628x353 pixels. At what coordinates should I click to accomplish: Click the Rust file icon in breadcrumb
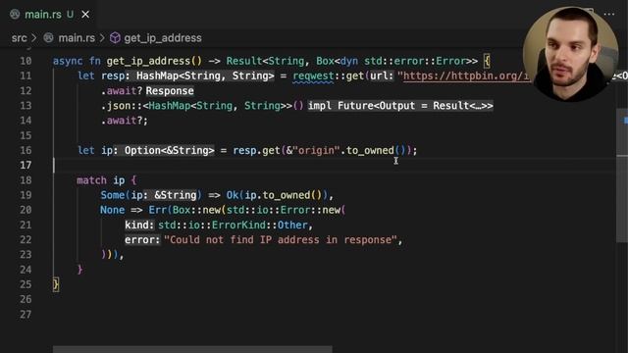pyautogui.click(x=48, y=38)
